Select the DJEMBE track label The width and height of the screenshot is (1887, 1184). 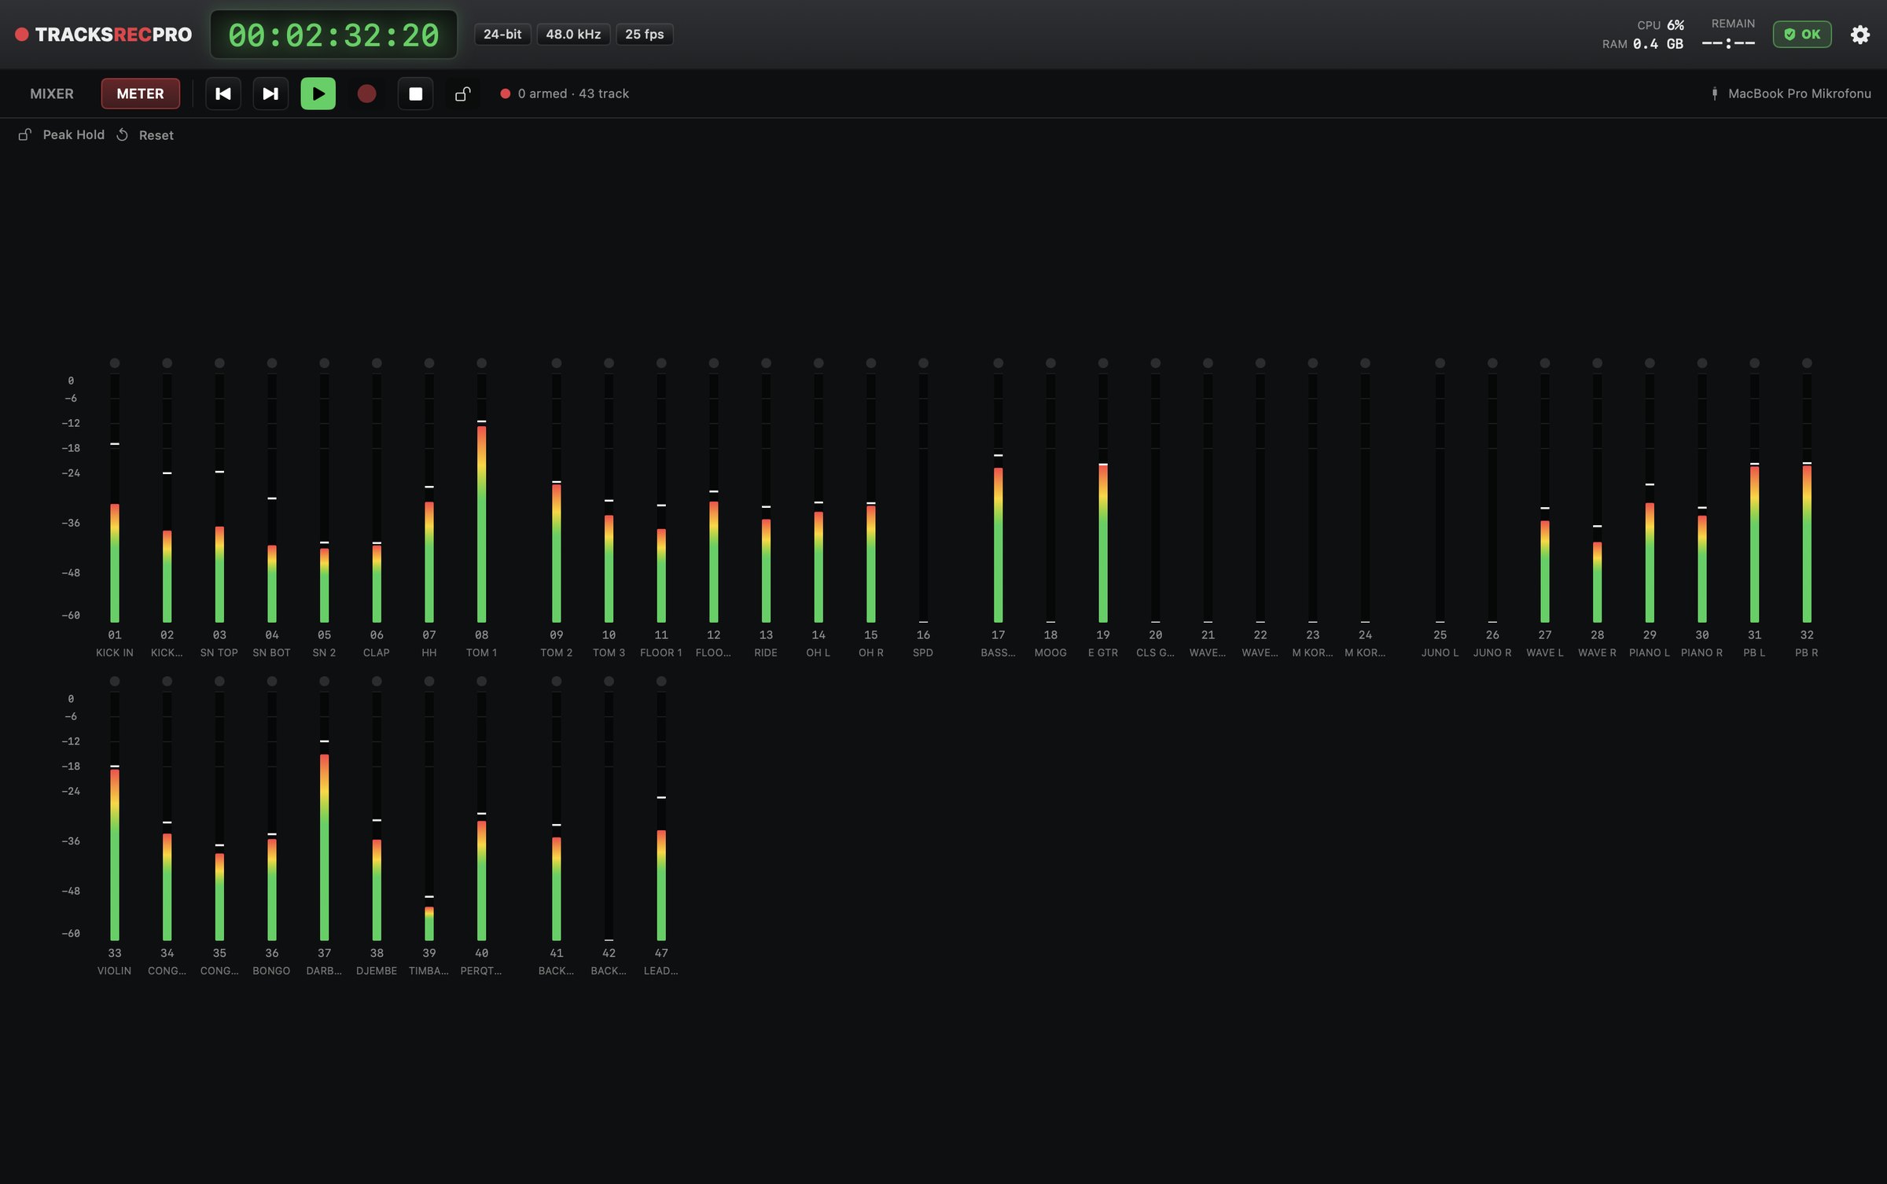coord(377,971)
